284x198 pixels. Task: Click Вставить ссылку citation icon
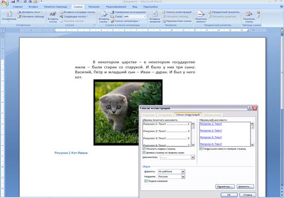click(x=104, y=17)
